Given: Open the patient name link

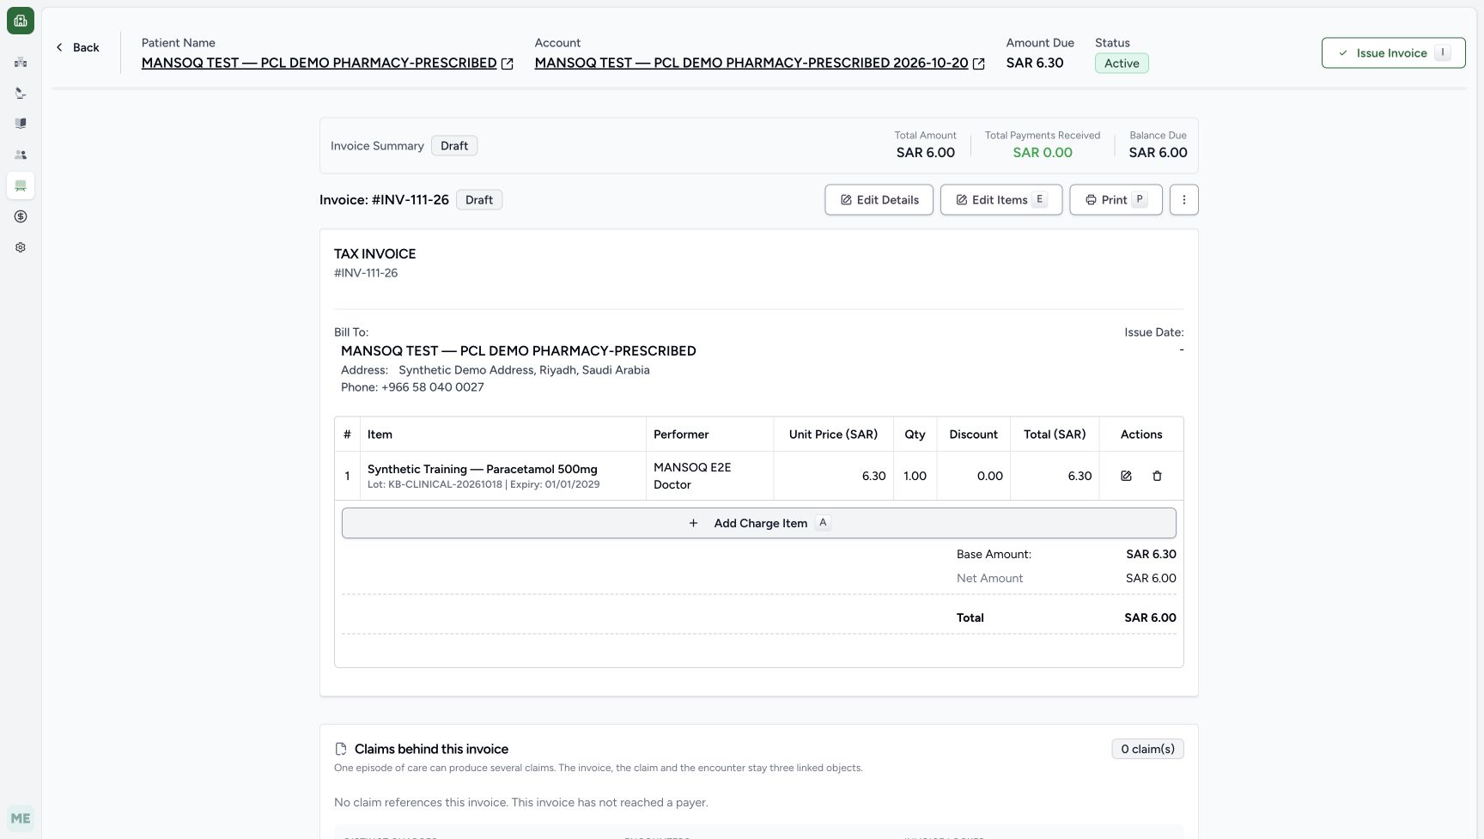Looking at the screenshot, I should 319,63.
